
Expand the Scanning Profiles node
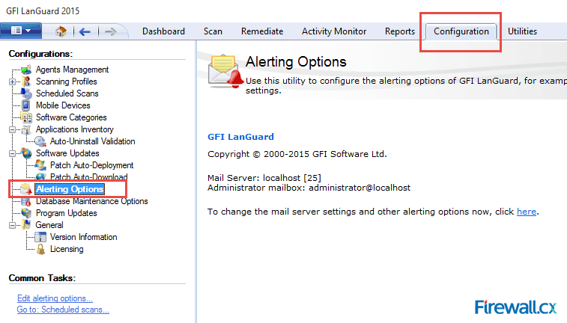pyautogui.click(x=12, y=81)
